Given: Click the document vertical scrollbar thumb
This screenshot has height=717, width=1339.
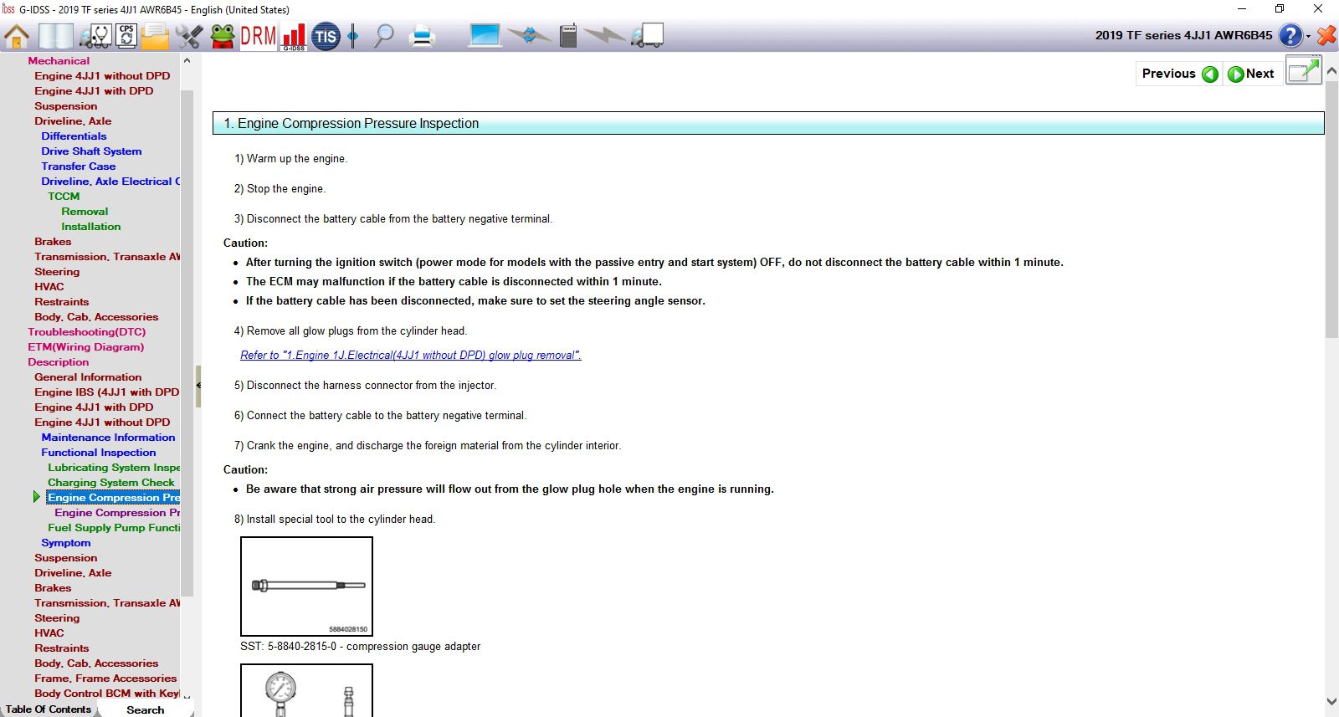Looking at the screenshot, I should pos(1331,209).
